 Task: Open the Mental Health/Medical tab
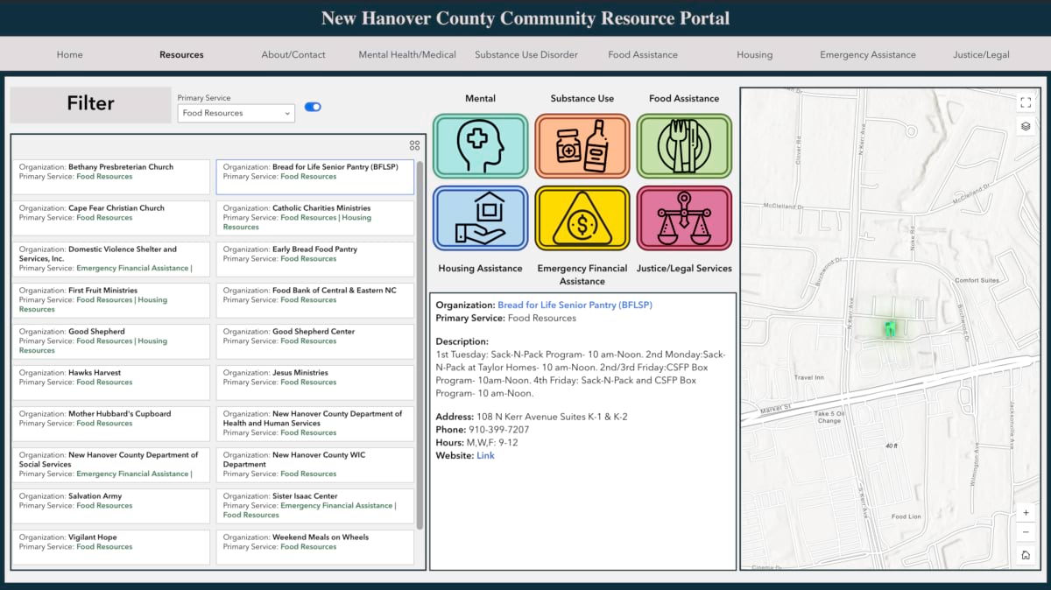(x=407, y=54)
